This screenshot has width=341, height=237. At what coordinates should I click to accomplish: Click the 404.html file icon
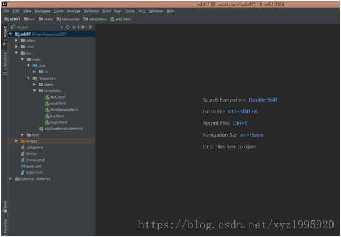point(47,97)
